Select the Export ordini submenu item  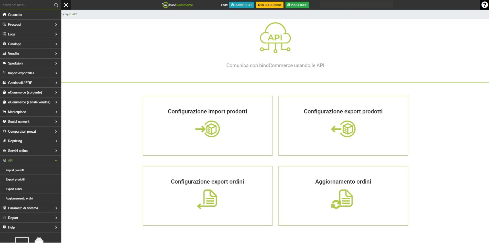pyautogui.click(x=14, y=189)
